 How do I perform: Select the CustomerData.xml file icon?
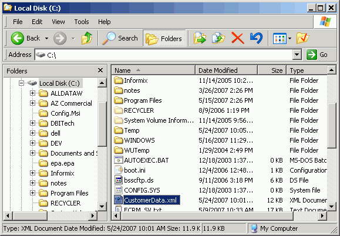click(119, 200)
